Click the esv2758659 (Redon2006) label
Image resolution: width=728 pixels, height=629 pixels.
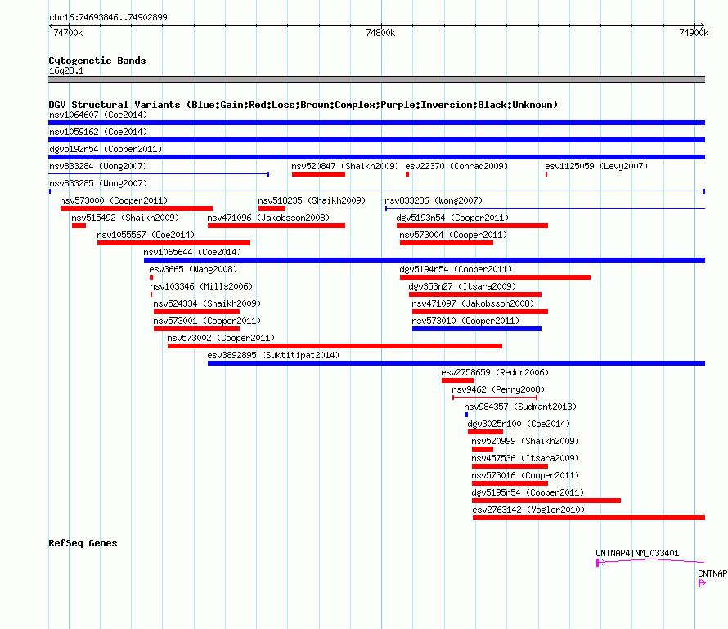495,372
